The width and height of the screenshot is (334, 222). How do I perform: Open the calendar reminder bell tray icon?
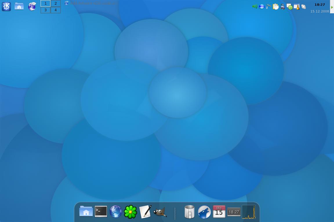[297, 7]
